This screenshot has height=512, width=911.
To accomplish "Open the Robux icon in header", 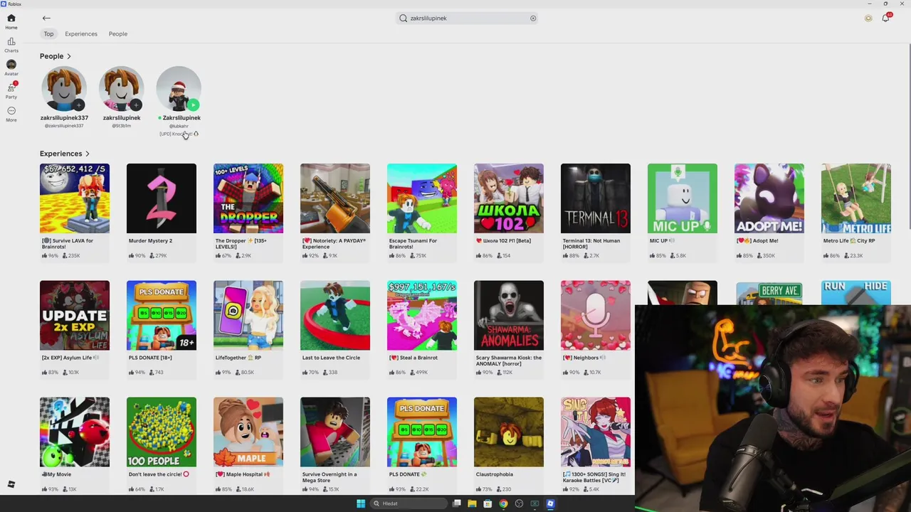I will tap(868, 18).
